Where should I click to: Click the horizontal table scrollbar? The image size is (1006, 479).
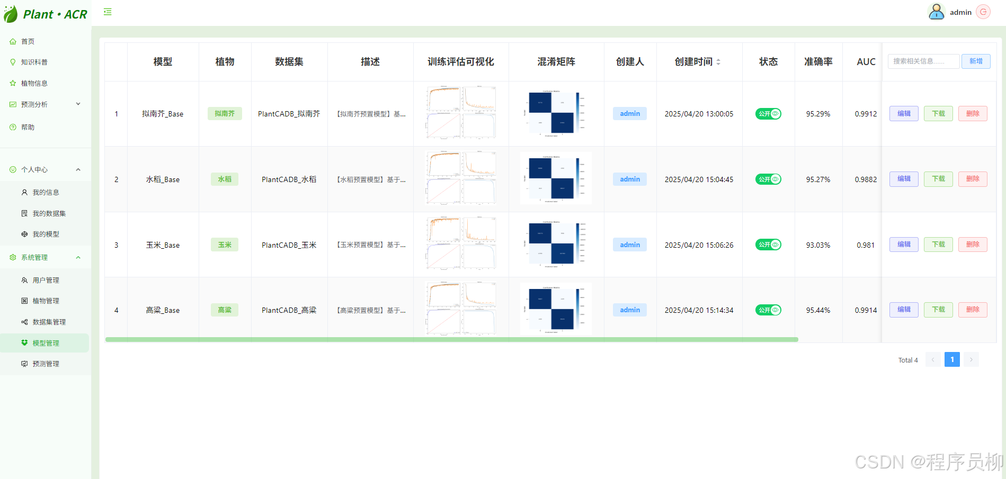[x=451, y=339]
